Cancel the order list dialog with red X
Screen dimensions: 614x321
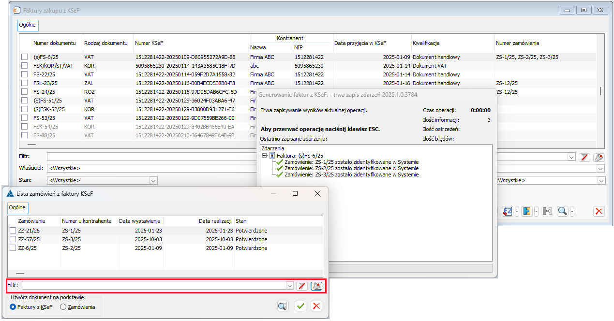(316, 306)
